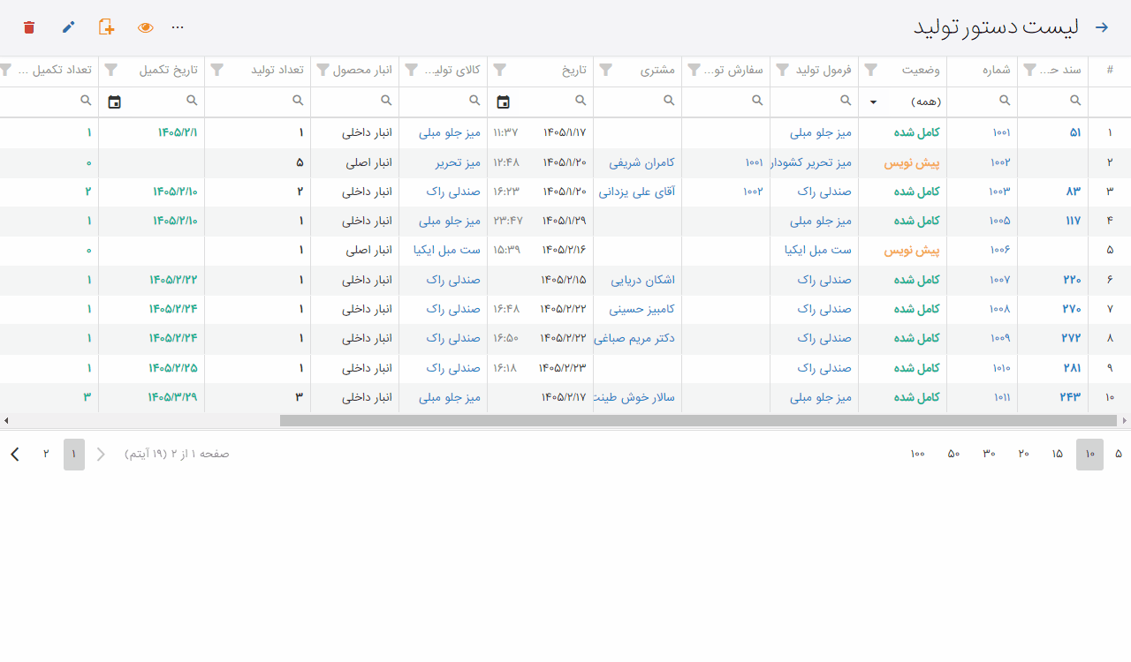Viewport: 1131px width, 662px height.
Task: Sort by the # column header
Action: [x=1110, y=70]
